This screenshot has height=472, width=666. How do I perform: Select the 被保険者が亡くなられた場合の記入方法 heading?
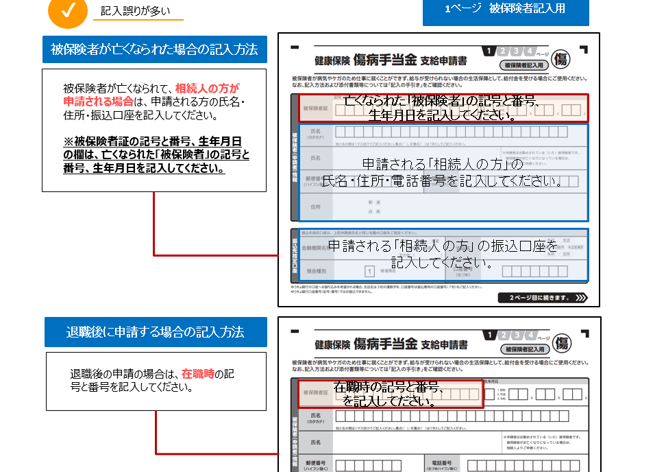(154, 49)
